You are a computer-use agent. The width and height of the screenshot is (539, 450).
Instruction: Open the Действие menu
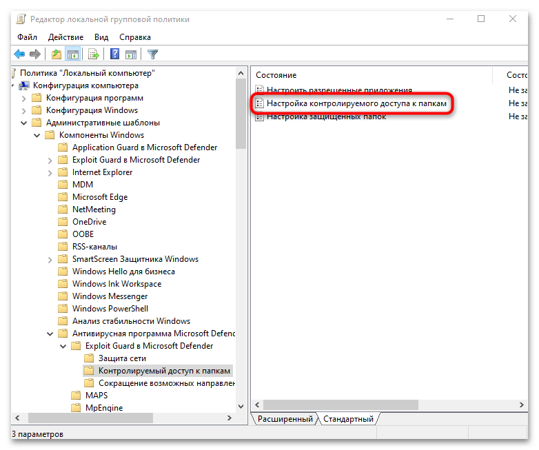65,37
